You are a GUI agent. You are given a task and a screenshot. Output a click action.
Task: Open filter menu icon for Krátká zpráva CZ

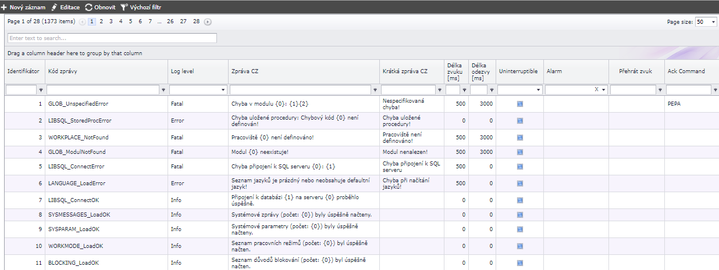(439, 90)
